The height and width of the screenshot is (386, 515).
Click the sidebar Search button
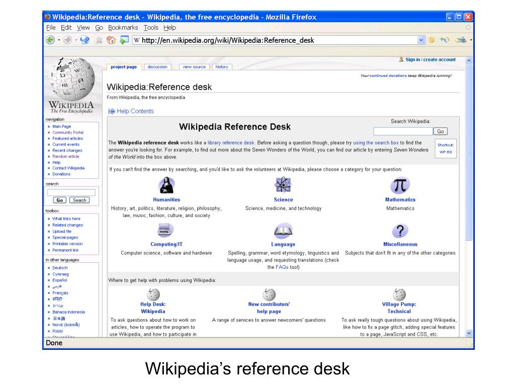(x=79, y=200)
